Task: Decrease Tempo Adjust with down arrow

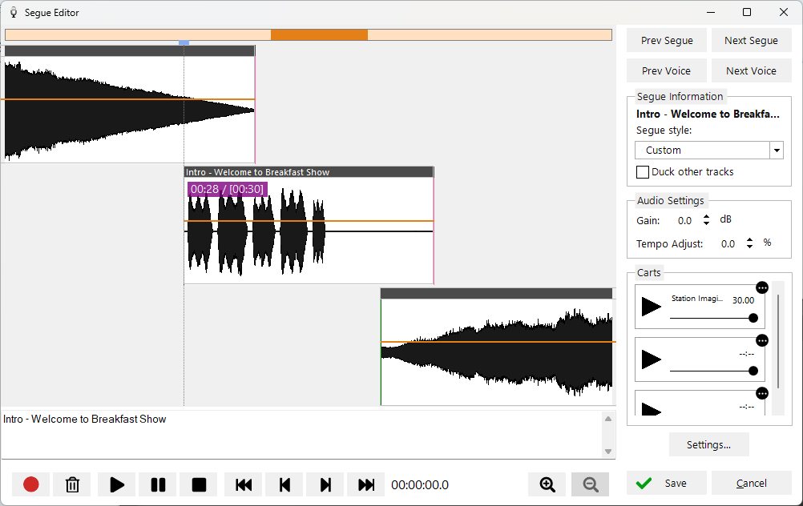Action: coord(750,246)
